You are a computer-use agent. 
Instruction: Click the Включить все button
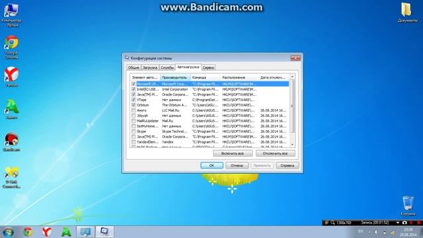click(x=233, y=153)
